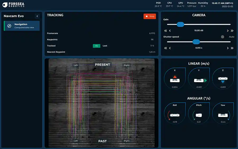
Task: Click the 10:49:17 AM clock display
Action: (222, 3)
